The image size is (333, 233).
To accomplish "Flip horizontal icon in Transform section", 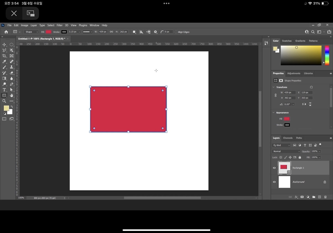I will pyautogui.click(x=304, y=104).
